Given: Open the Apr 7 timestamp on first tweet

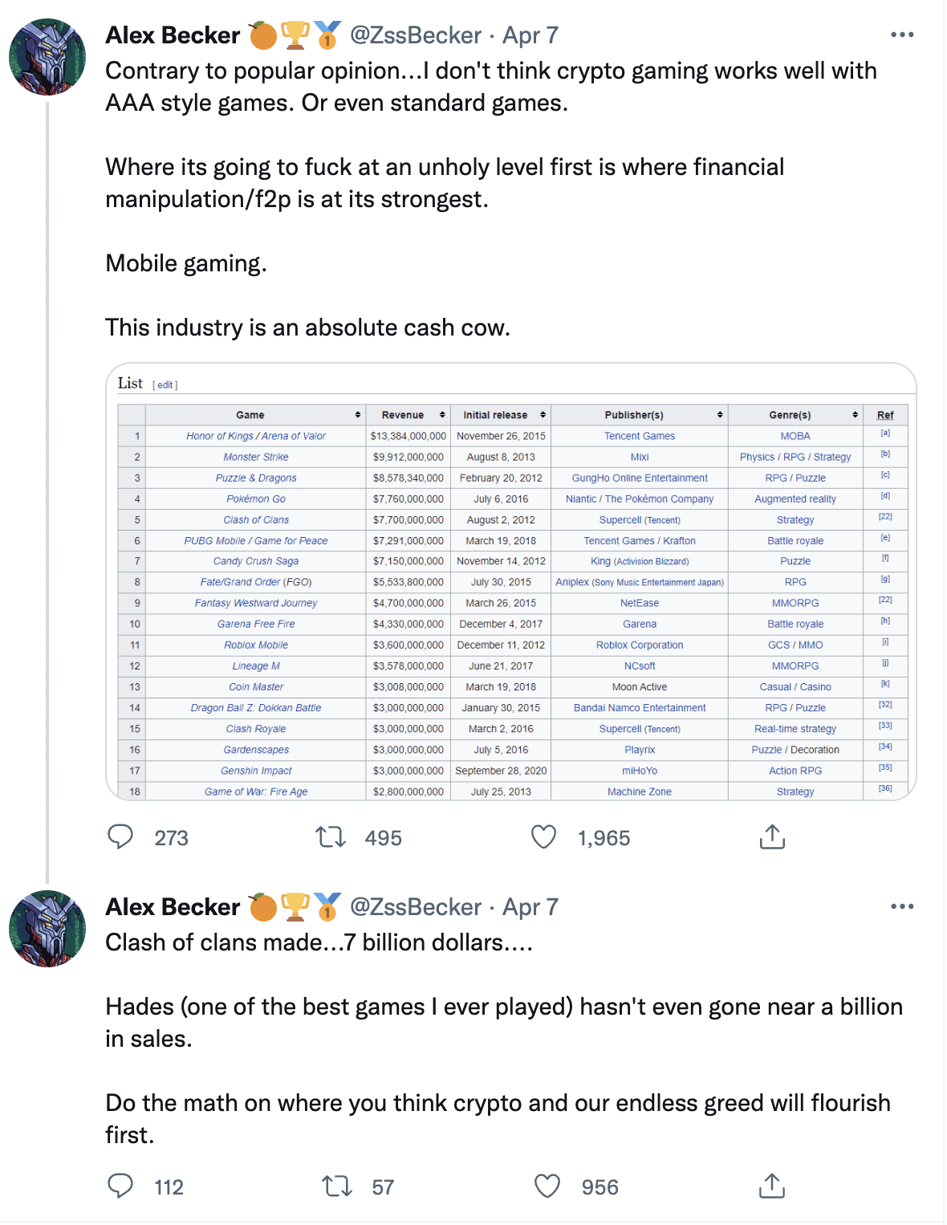Looking at the screenshot, I should click(530, 35).
